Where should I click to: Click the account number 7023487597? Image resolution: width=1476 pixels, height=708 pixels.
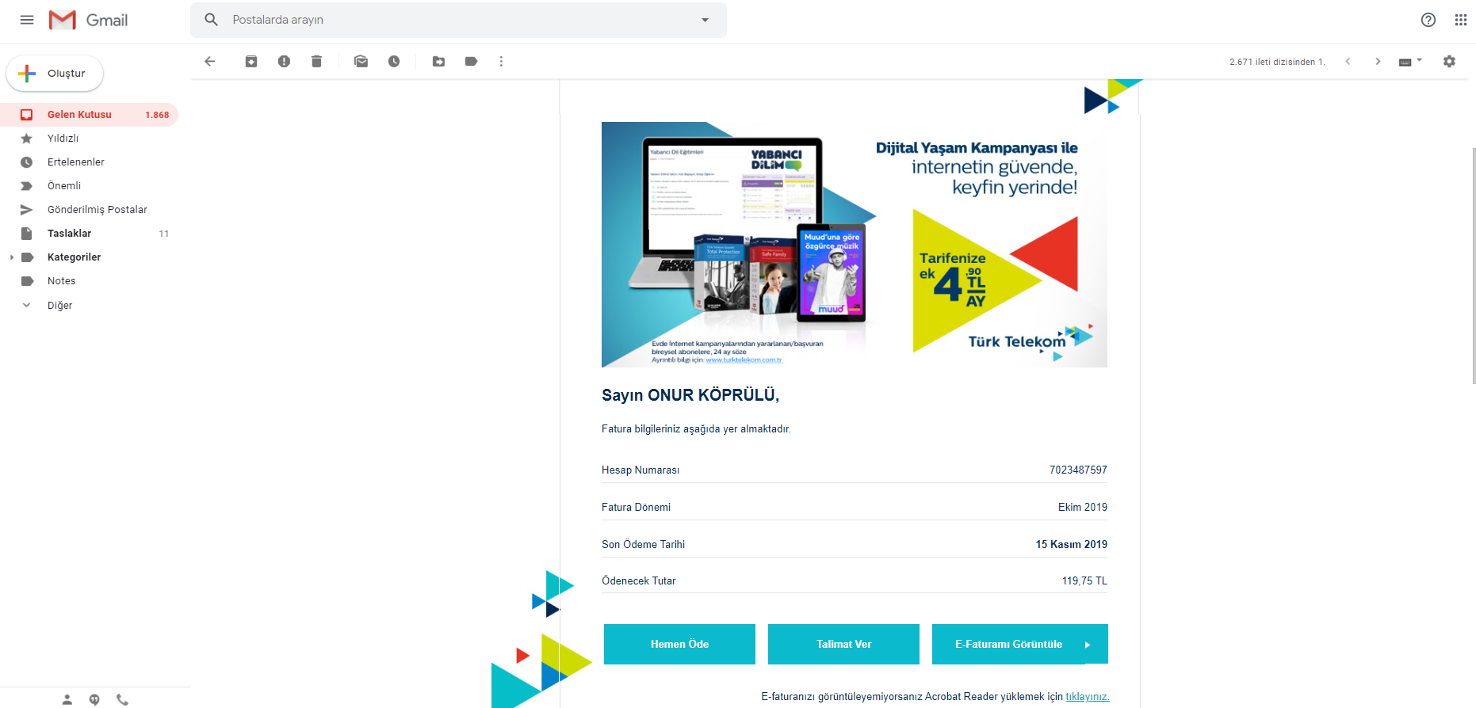(x=1078, y=470)
